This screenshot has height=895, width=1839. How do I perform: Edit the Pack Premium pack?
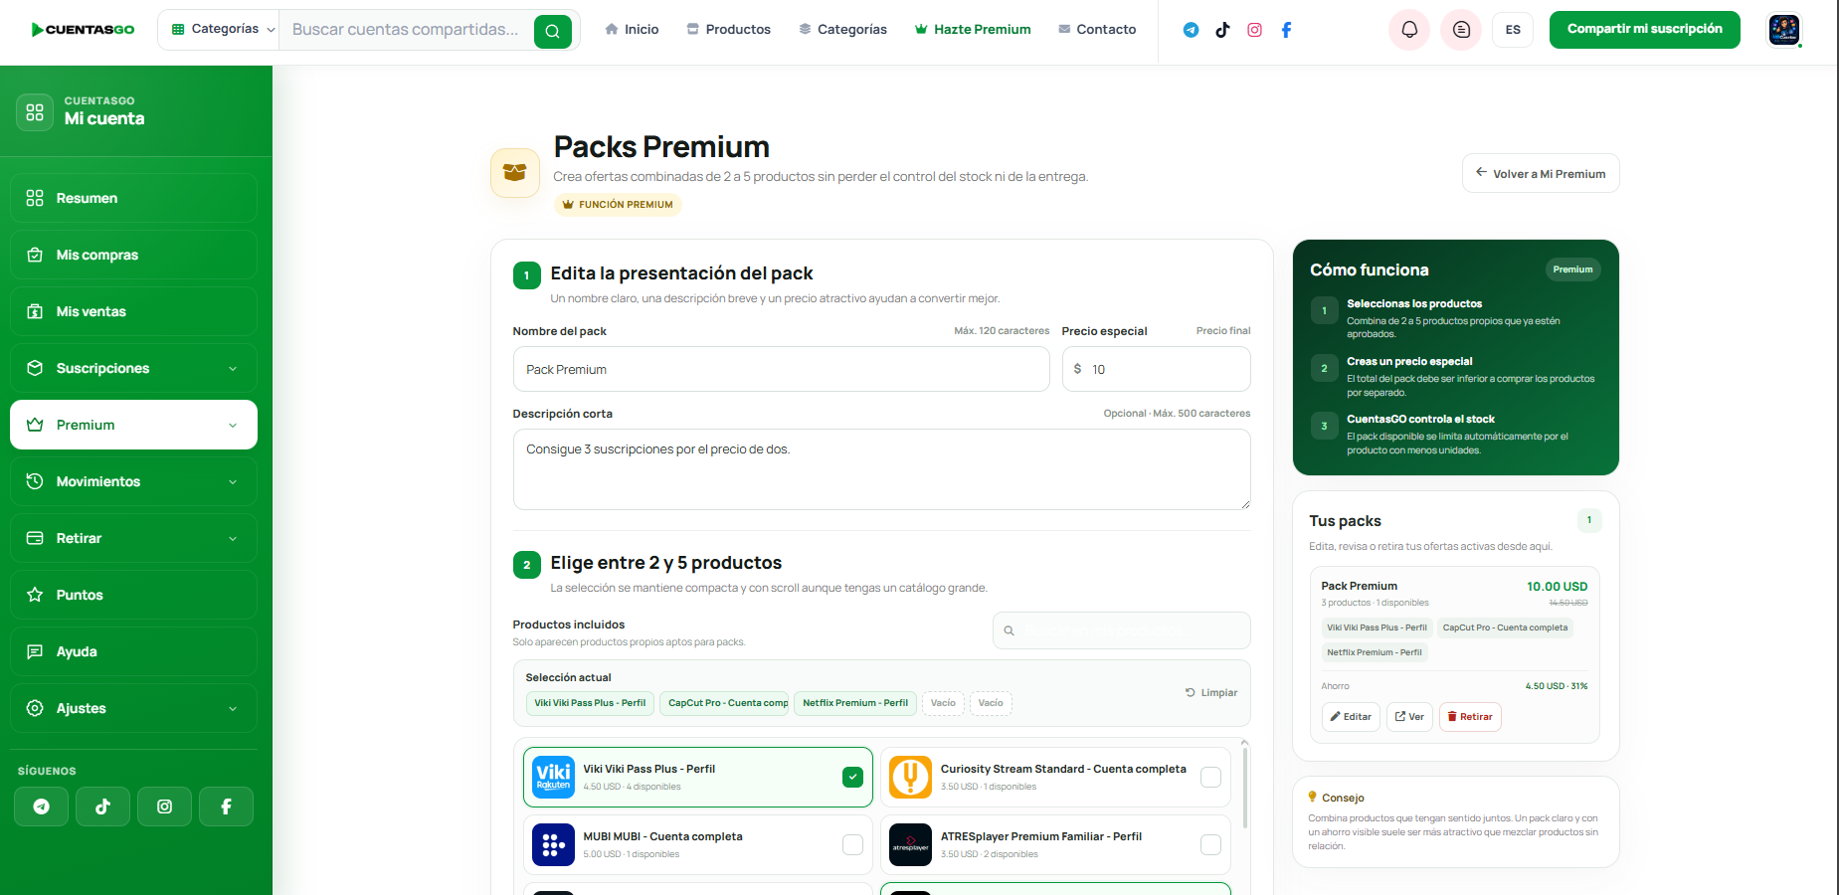pyautogui.click(x=1351, y=717)
